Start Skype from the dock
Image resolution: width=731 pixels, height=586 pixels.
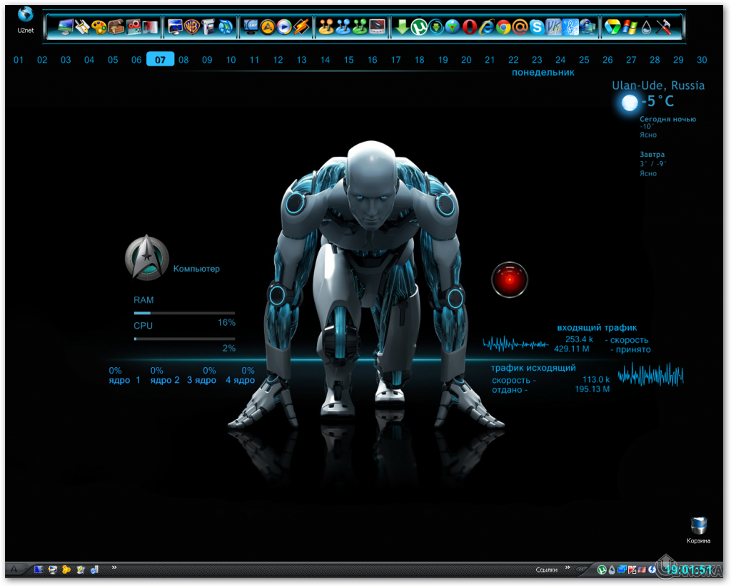537,27
